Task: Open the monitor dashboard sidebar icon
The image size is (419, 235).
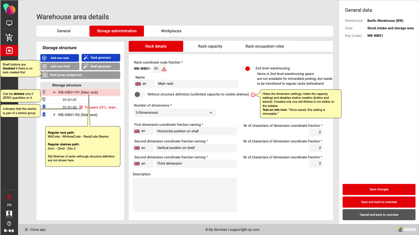Action: pos(9,23)
